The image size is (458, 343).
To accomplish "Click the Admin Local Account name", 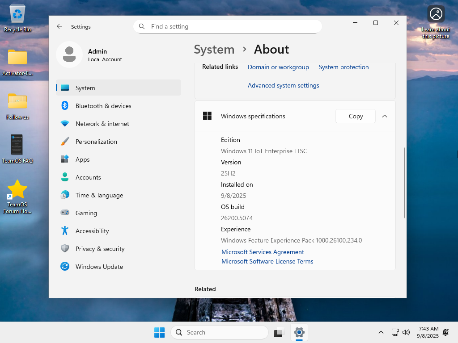I will tap(105, 55).
